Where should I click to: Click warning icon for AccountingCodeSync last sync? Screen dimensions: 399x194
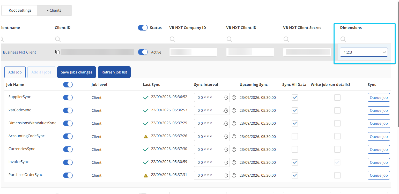[x=146, y=137]
